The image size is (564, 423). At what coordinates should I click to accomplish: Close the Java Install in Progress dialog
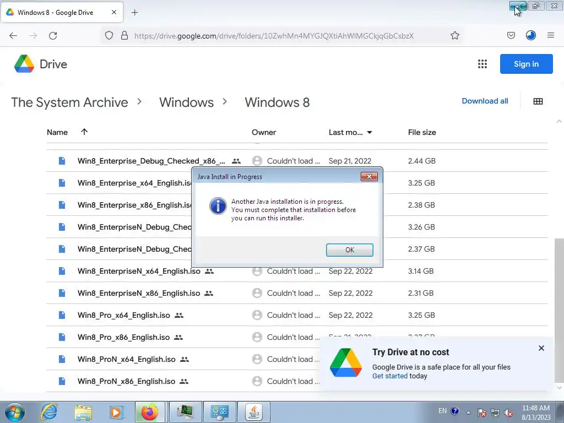[x=369, y=177]
